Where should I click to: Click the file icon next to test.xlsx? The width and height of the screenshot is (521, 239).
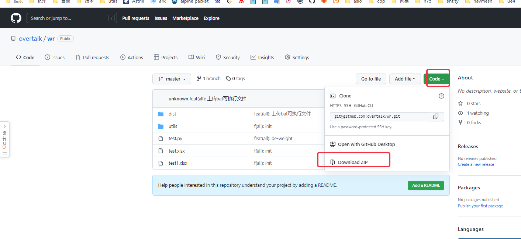click(161, 151)
